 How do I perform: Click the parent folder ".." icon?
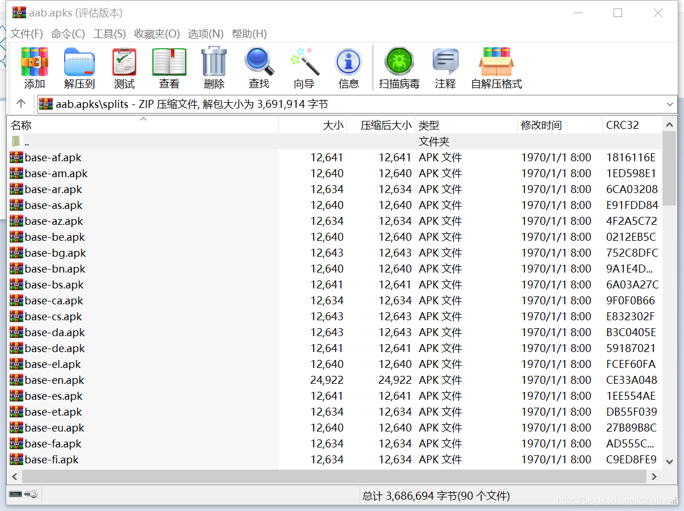[16, 141]
